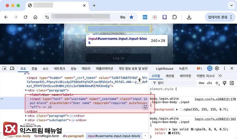Select the 스타일 sidebar tab
Viewport: 237px width, 139px height.
[x=156, y=76]
